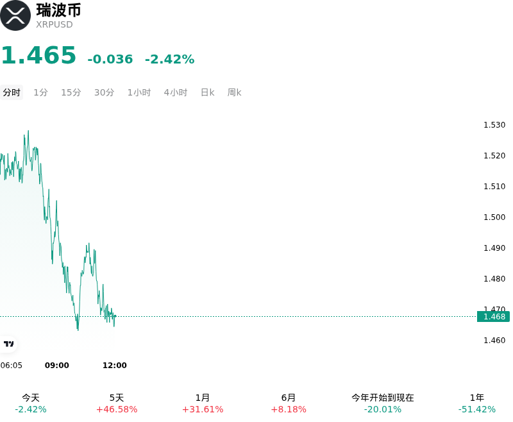The height and width of the screenshot is (422, 513).
Task: Select the 今天 performance range
Action: (31, 403)
